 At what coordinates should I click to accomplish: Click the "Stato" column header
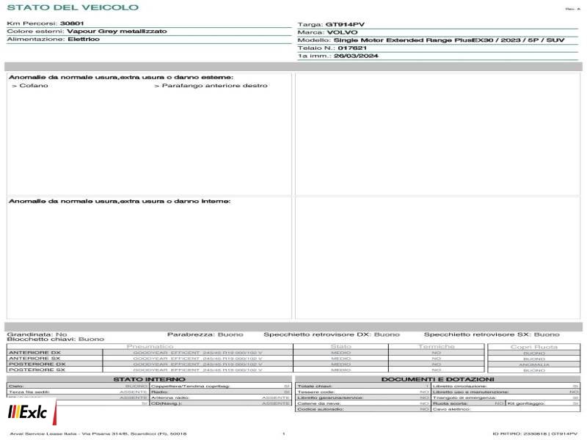pyautogui.click(x=340, y=346)
